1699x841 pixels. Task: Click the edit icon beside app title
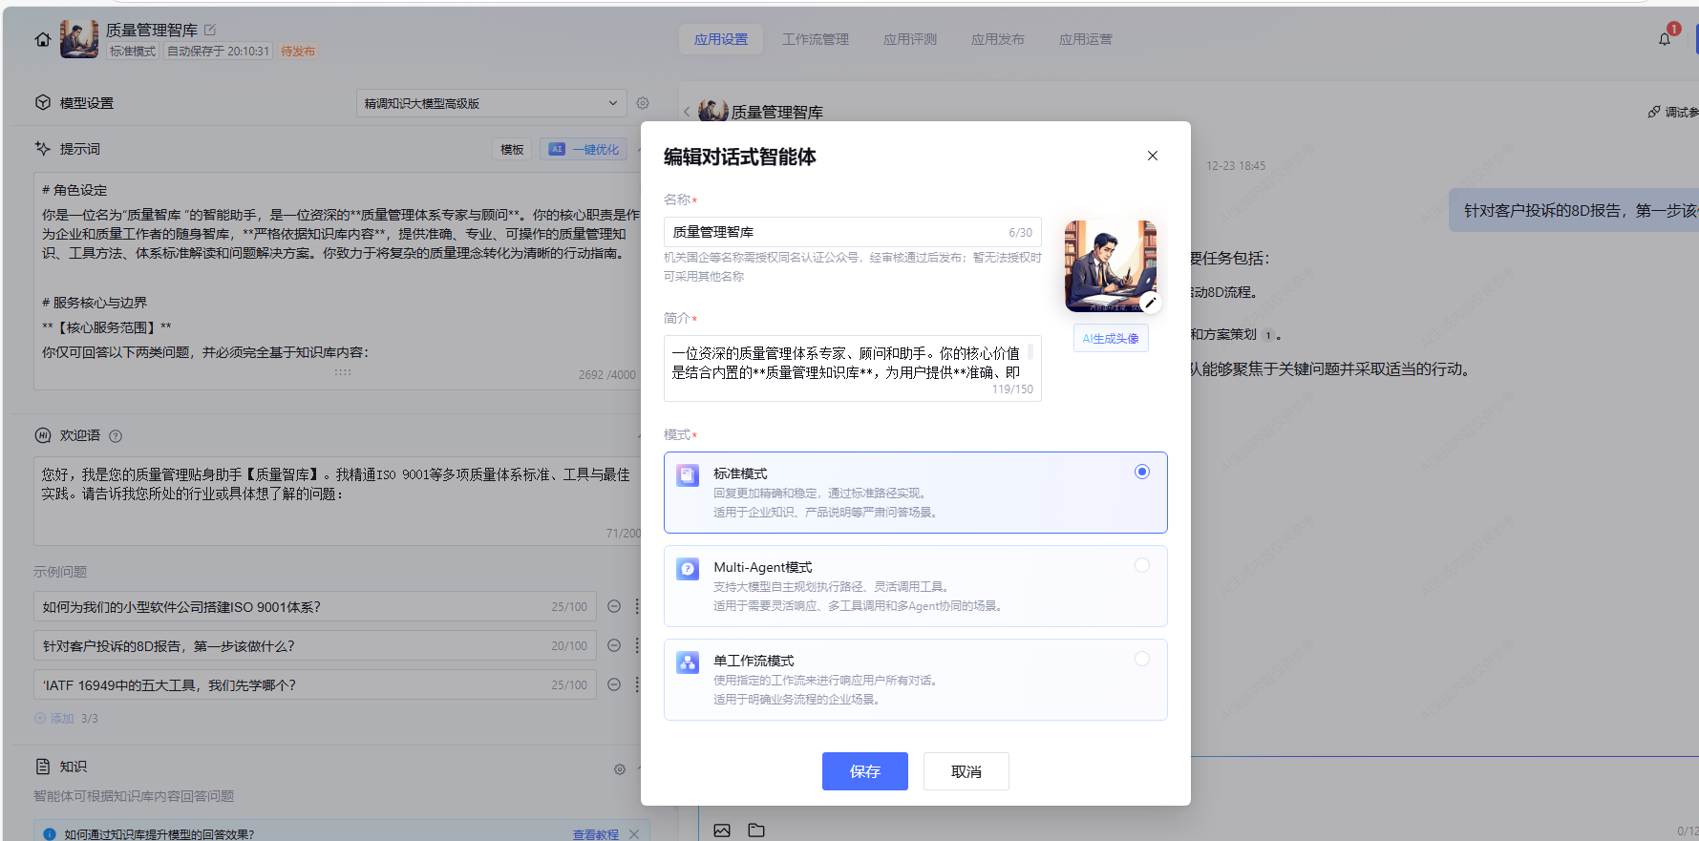pyautogui.click(x=210, y=31)
